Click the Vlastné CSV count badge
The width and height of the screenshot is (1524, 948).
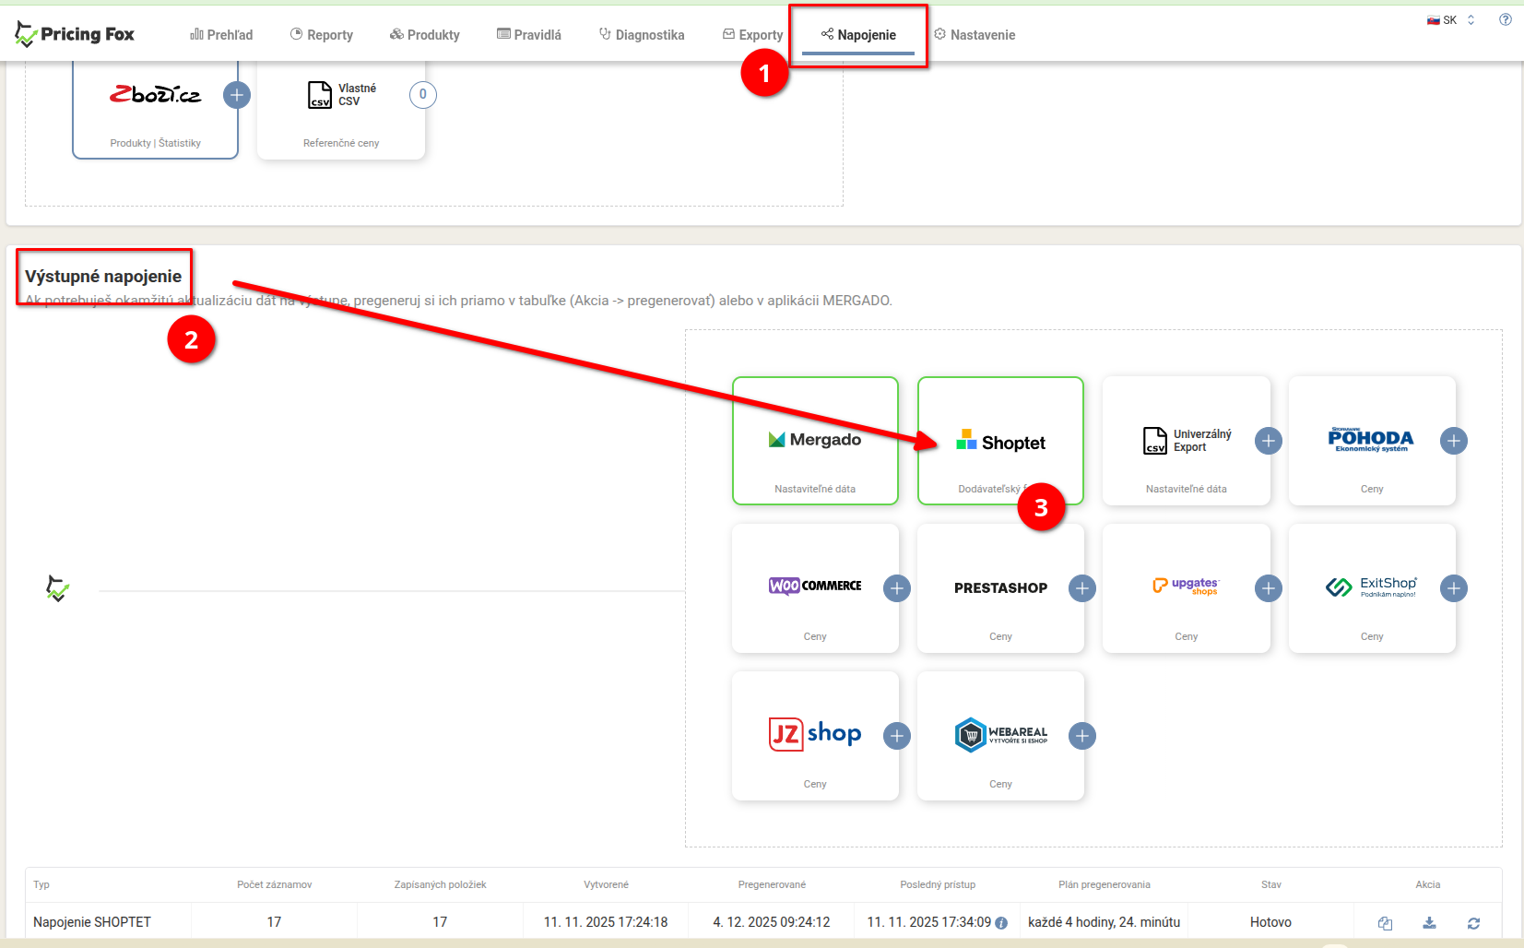(x=422, y=95)
